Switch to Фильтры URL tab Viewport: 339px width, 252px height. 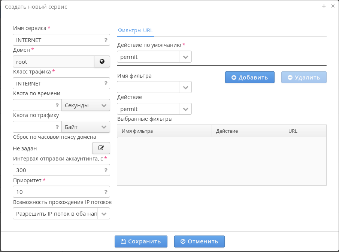tap(135, 30)
